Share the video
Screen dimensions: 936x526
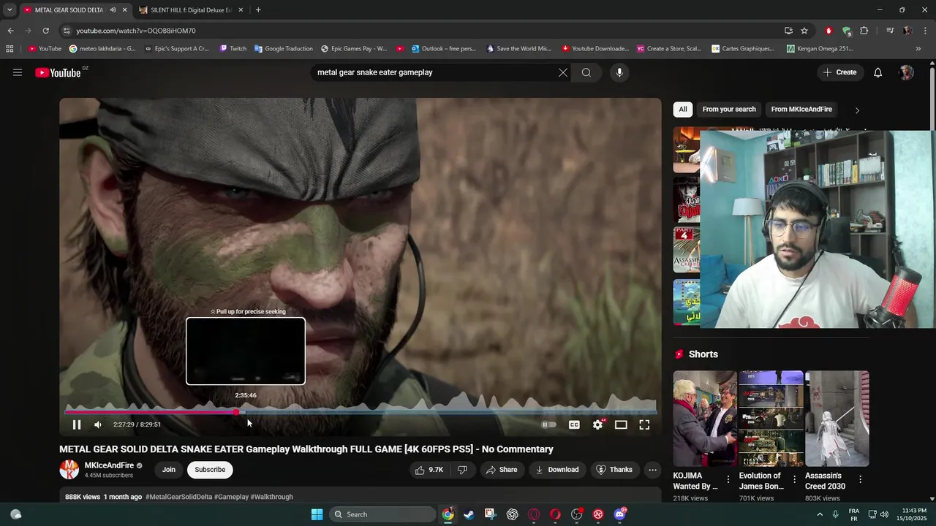click(x=502, y=470)
